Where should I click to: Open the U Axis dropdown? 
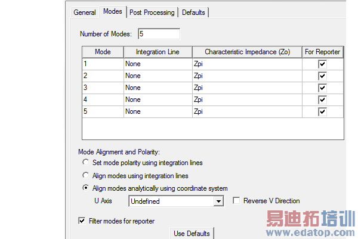point(218,201)
